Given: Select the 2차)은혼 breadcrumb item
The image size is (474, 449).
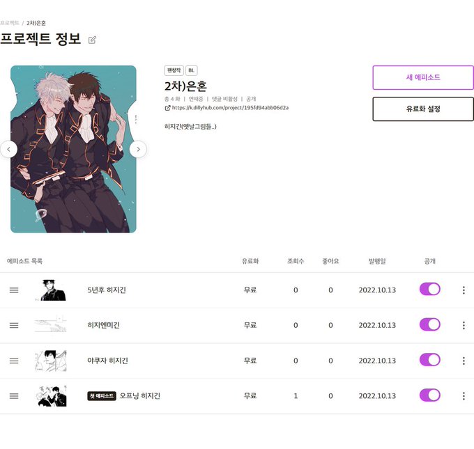Looking at the screenshot, I should (36, 23).
